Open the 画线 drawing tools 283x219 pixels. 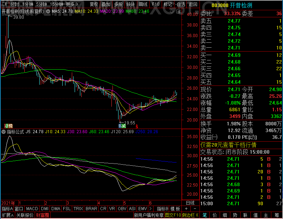click(x=143, y=4)
